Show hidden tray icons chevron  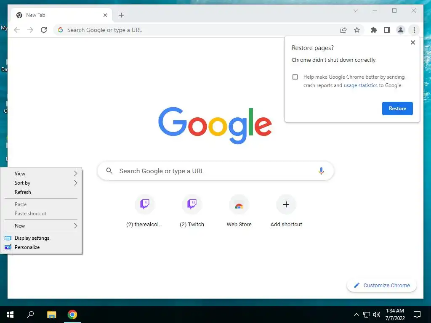(x=356, y=315)
